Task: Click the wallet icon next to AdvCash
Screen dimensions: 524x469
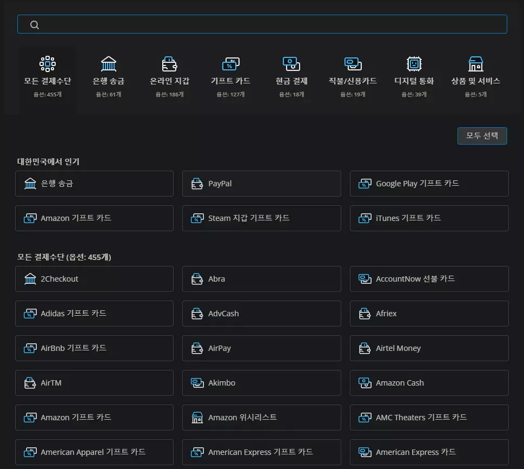Action: click(197, 314)
